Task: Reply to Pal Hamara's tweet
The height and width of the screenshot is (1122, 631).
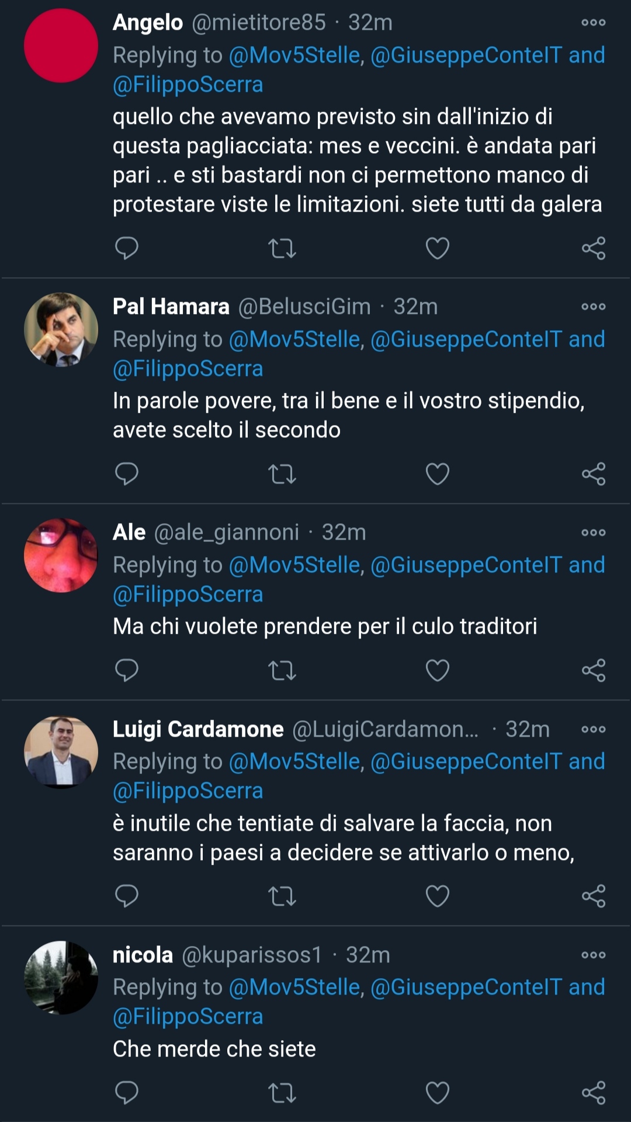Action: click(x=126, y=474)
